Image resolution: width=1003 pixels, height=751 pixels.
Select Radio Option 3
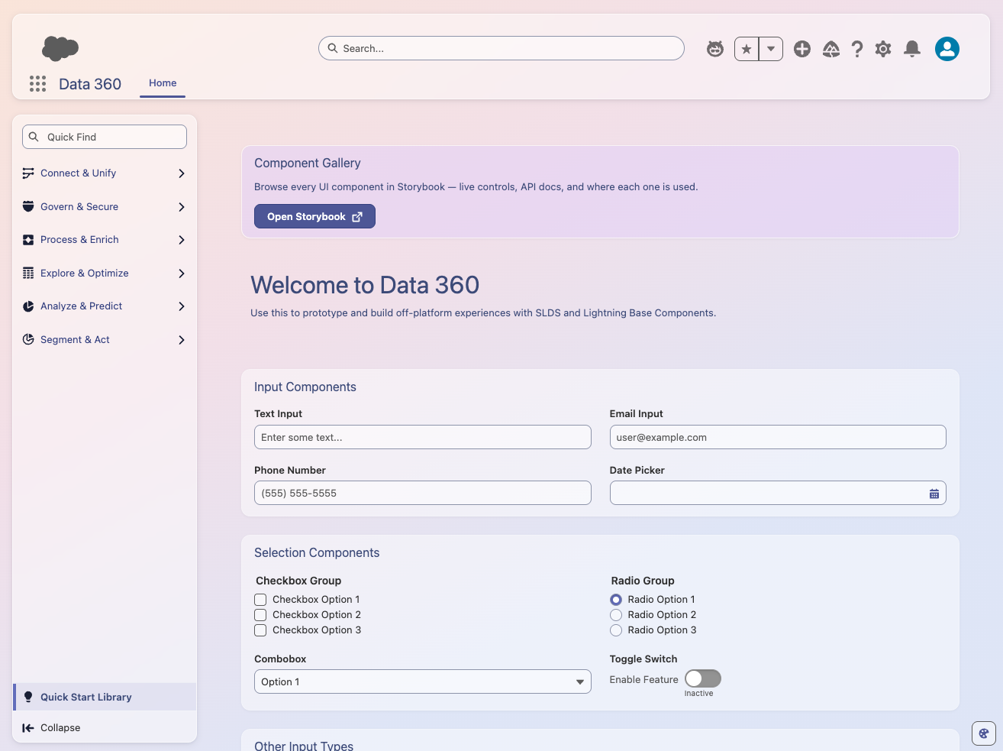[616, 630]
